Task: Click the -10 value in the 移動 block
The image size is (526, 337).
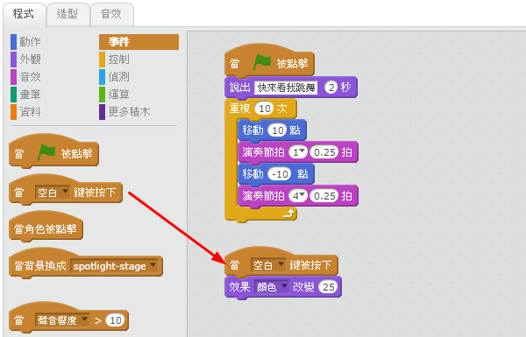Action: (x=281, y=174)
